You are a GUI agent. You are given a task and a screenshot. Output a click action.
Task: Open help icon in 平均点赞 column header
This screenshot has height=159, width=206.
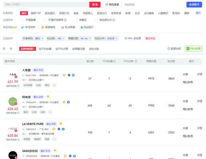(x=136, y=61)
